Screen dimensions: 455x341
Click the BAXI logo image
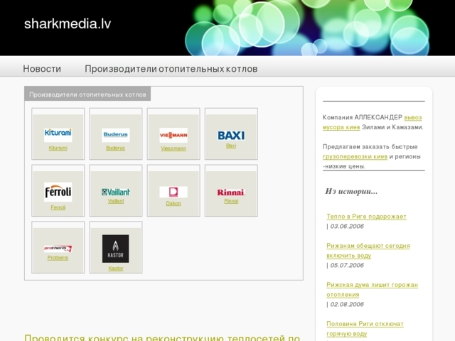(x=231, y=135)
